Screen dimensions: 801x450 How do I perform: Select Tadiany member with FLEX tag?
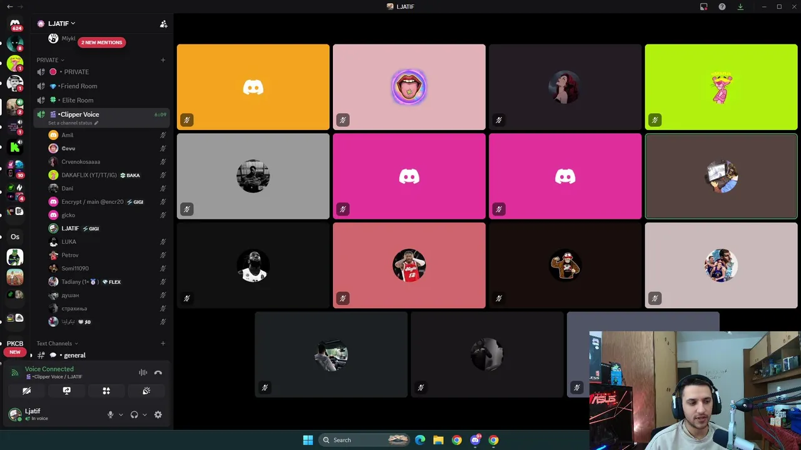pos(107,282)
